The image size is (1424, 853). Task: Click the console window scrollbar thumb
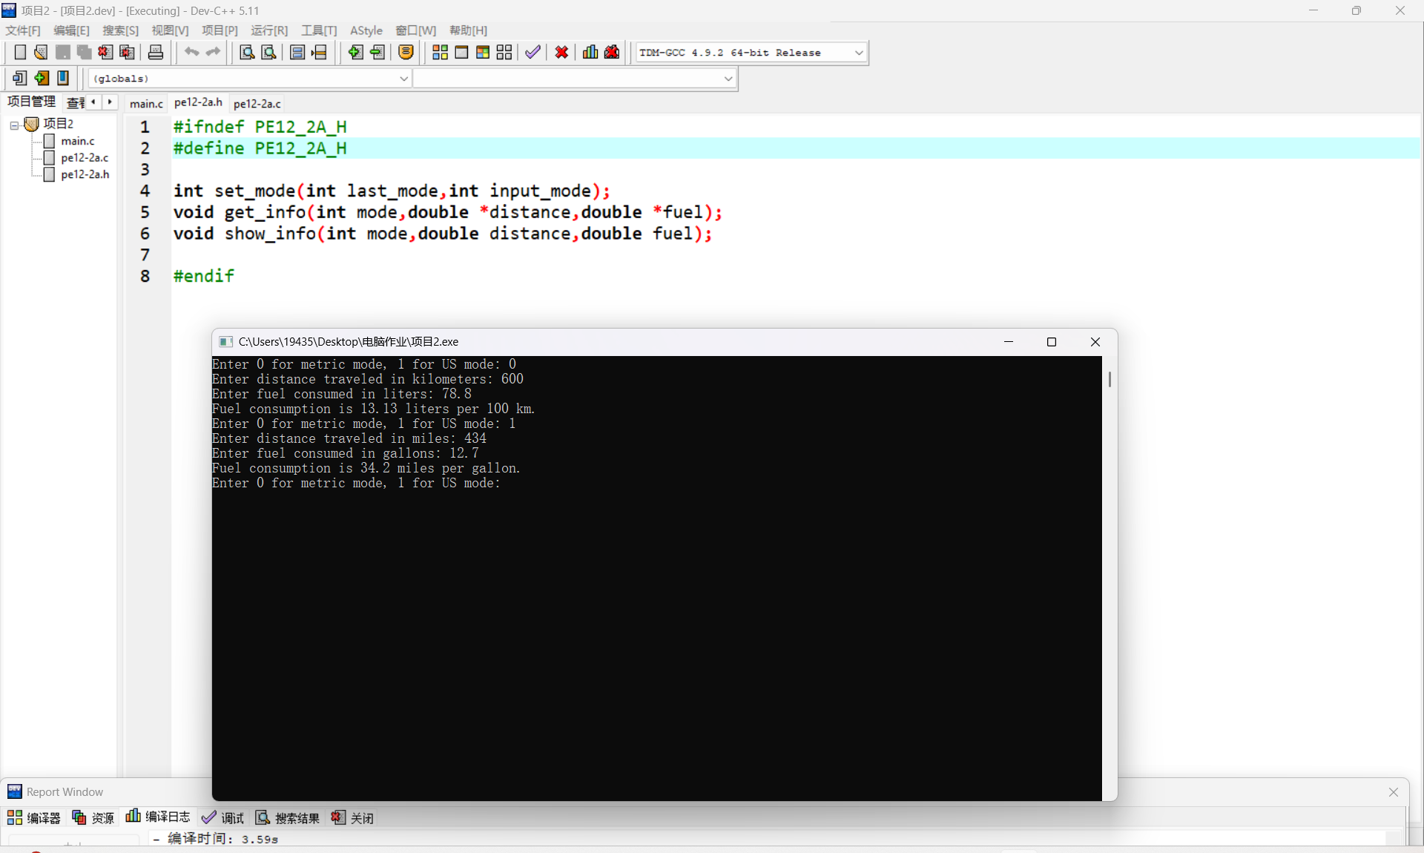point(1110,379)
